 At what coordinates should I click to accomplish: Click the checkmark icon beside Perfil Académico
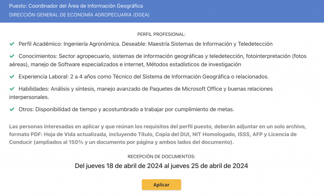click(x=12, y=44)
